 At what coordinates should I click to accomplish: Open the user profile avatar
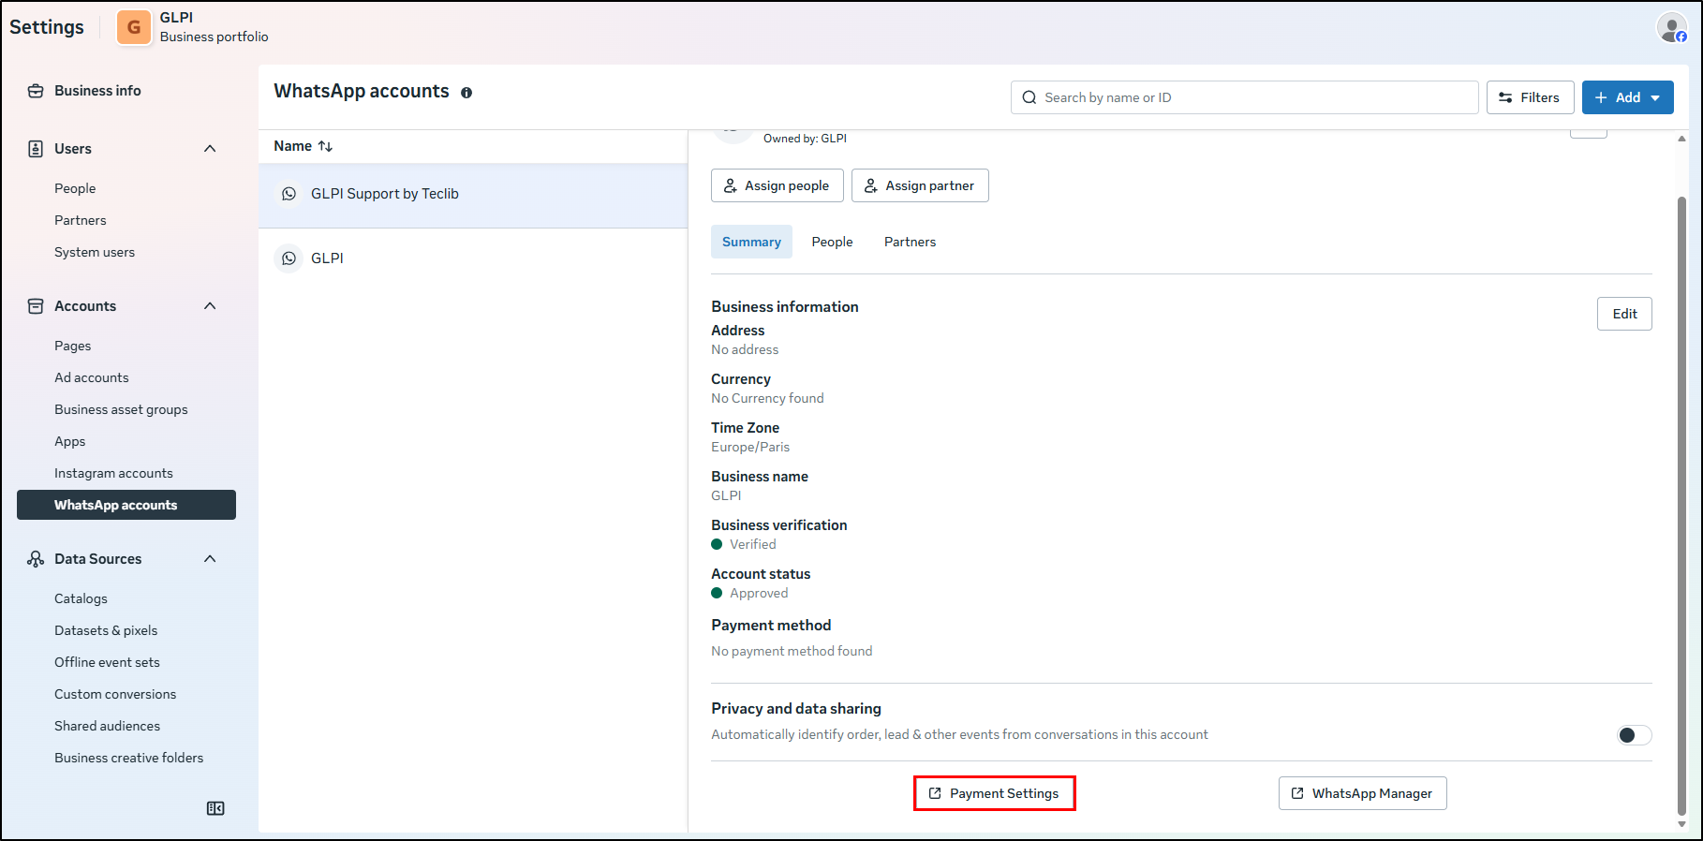1671,28
